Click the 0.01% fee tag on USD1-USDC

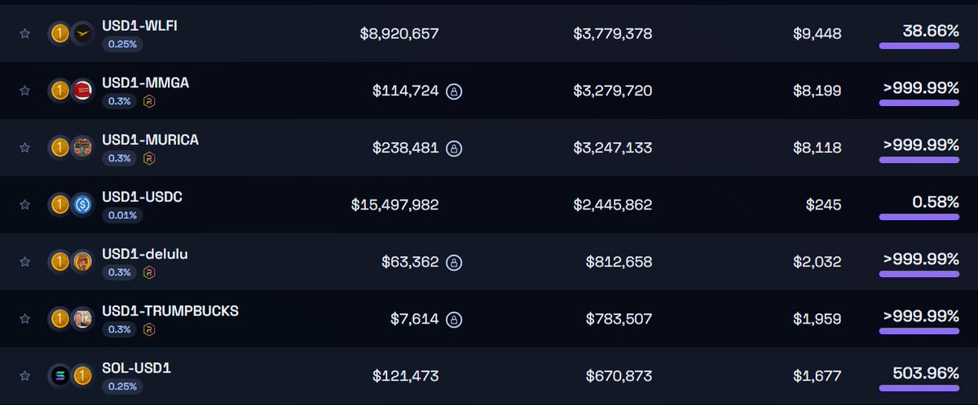click(122, 216)
